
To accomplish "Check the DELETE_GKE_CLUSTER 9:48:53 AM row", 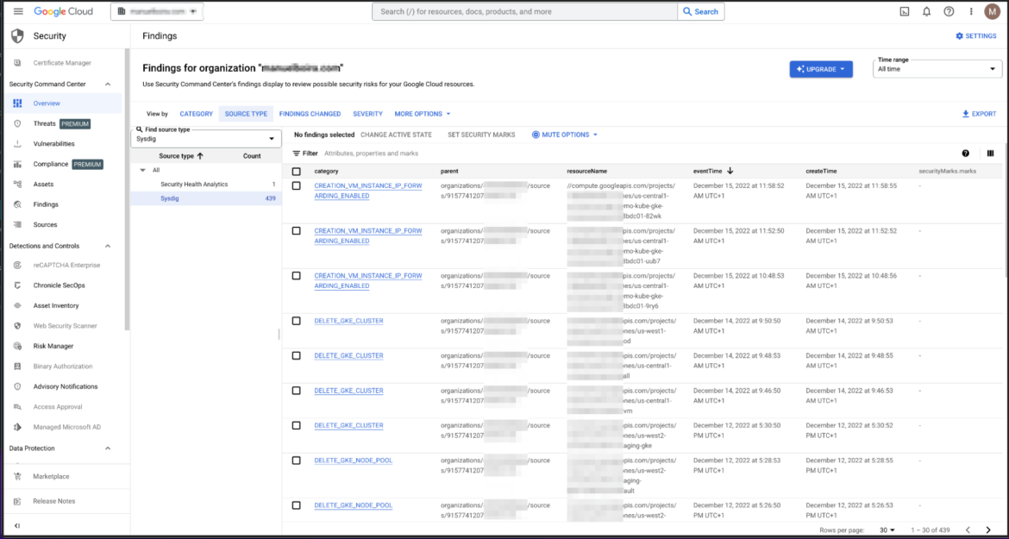I will click(x=296, y=355).
